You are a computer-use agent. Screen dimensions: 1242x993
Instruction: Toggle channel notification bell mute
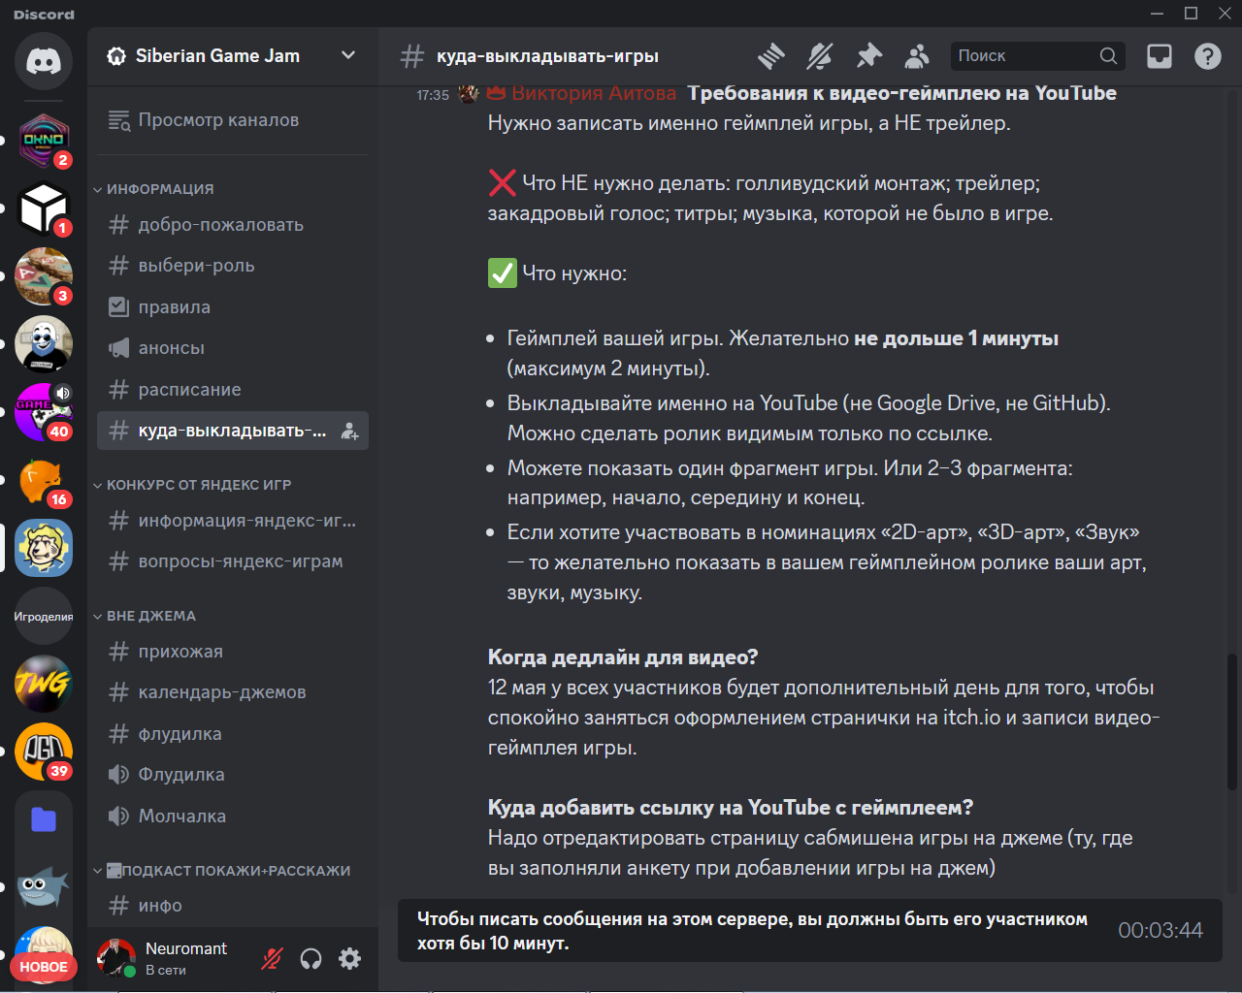tap(820, 56)
